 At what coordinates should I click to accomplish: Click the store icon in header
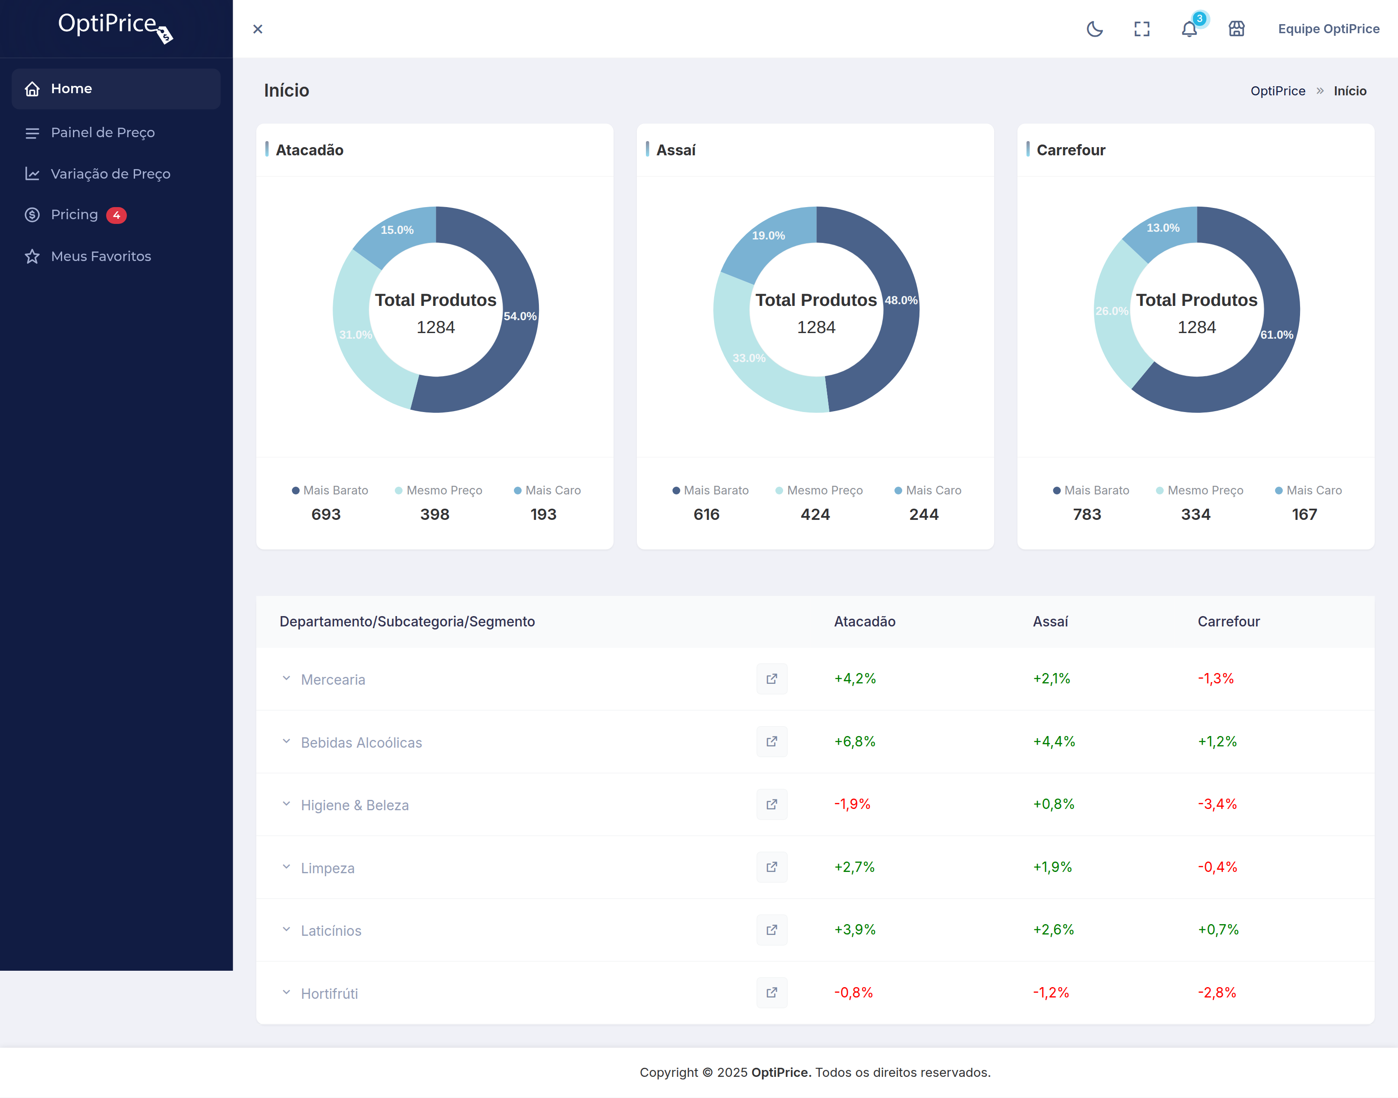pos(1237,29)
